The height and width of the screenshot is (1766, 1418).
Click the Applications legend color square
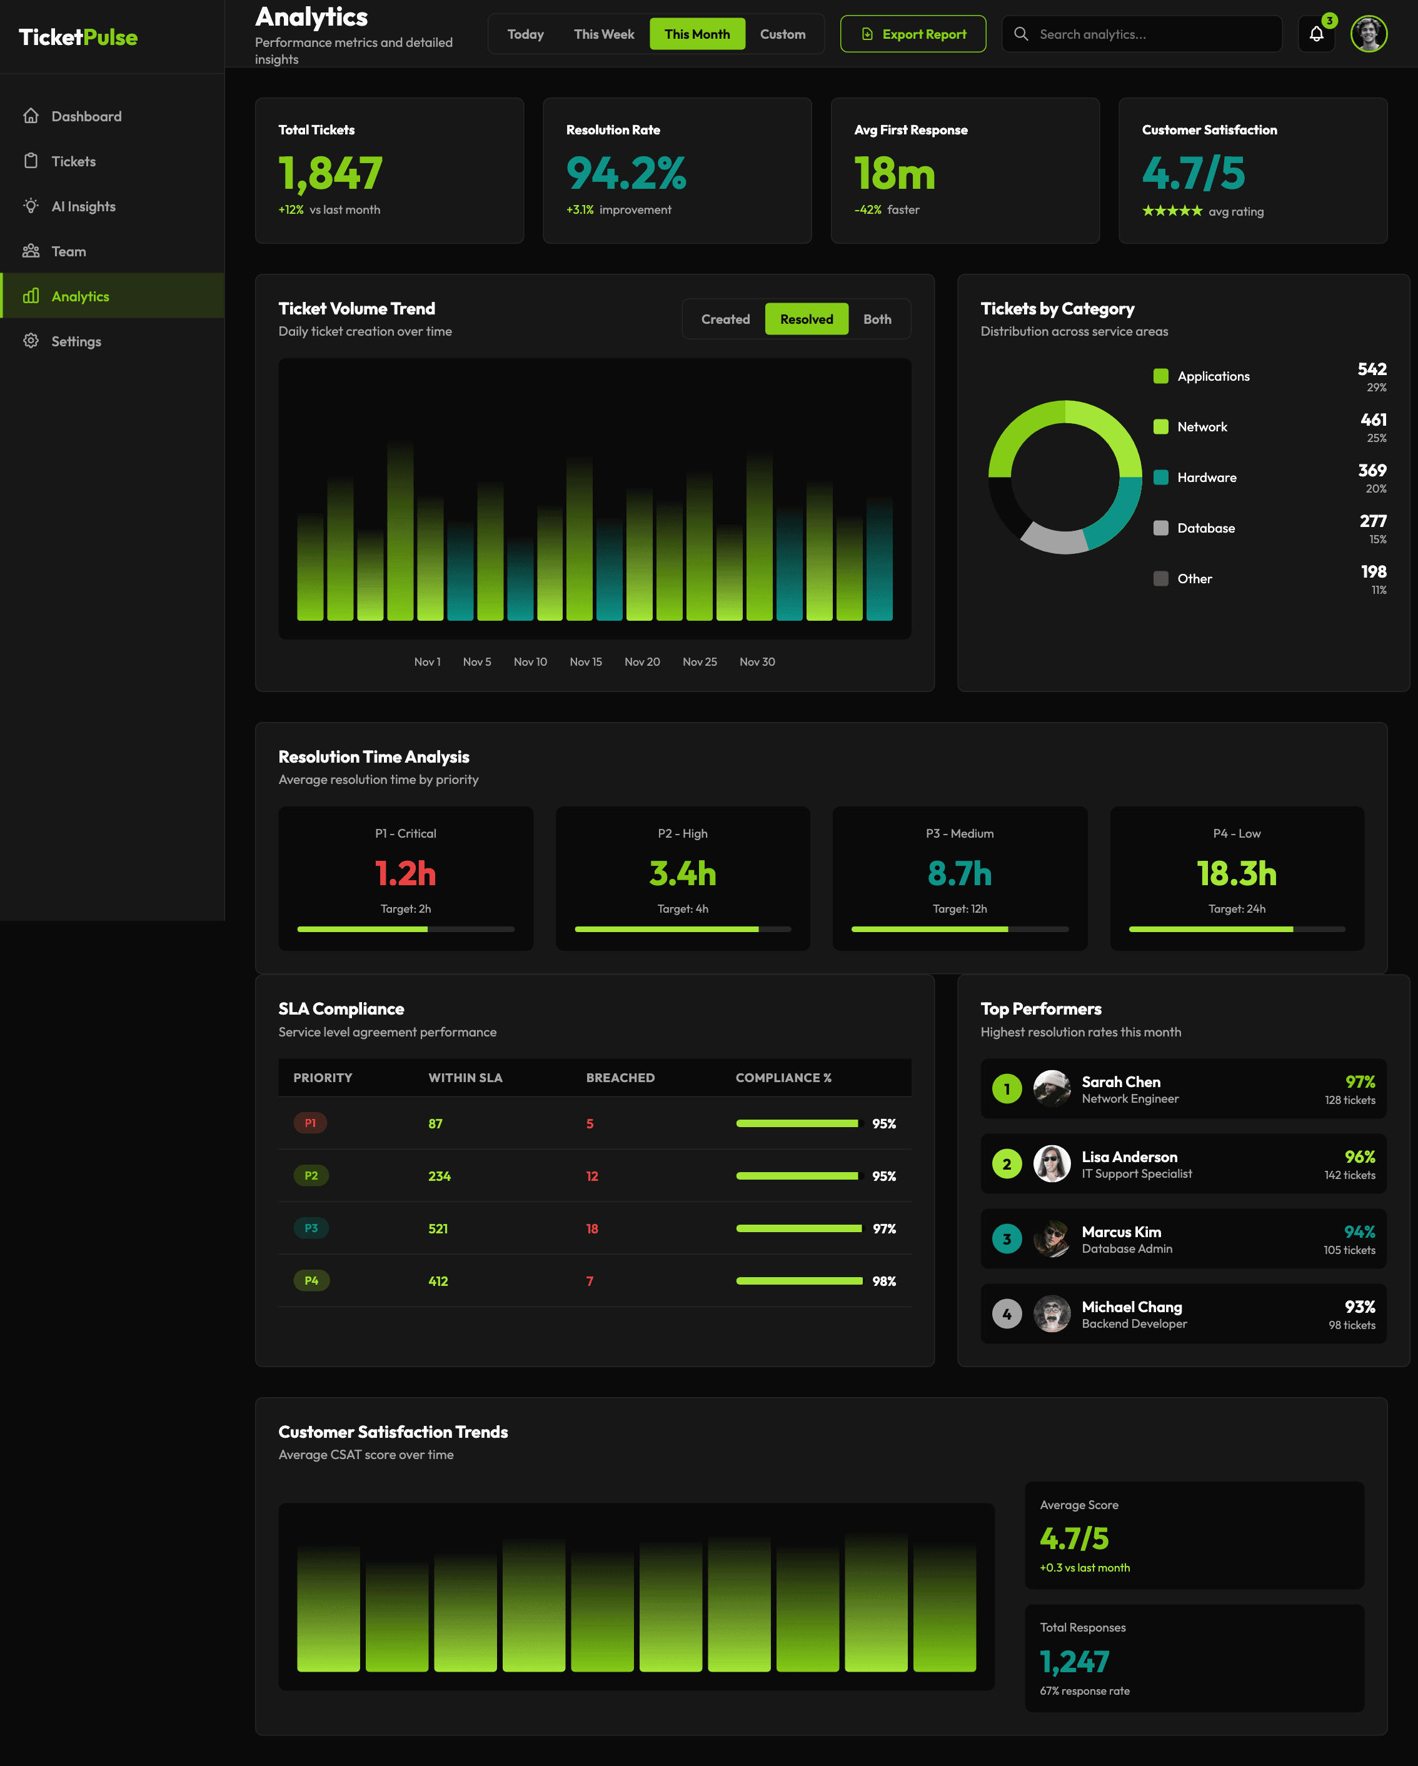pos(1160,376)
